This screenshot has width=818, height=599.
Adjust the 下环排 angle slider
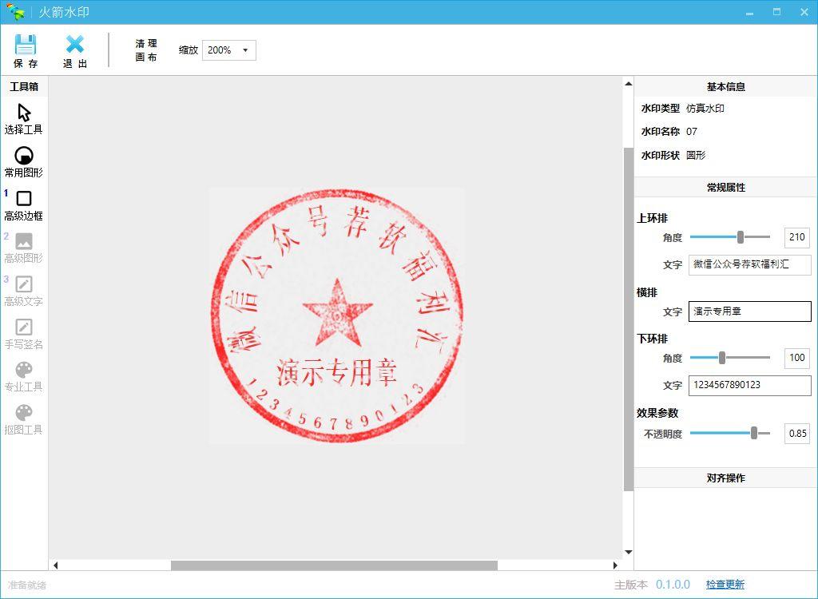(730, 358)
